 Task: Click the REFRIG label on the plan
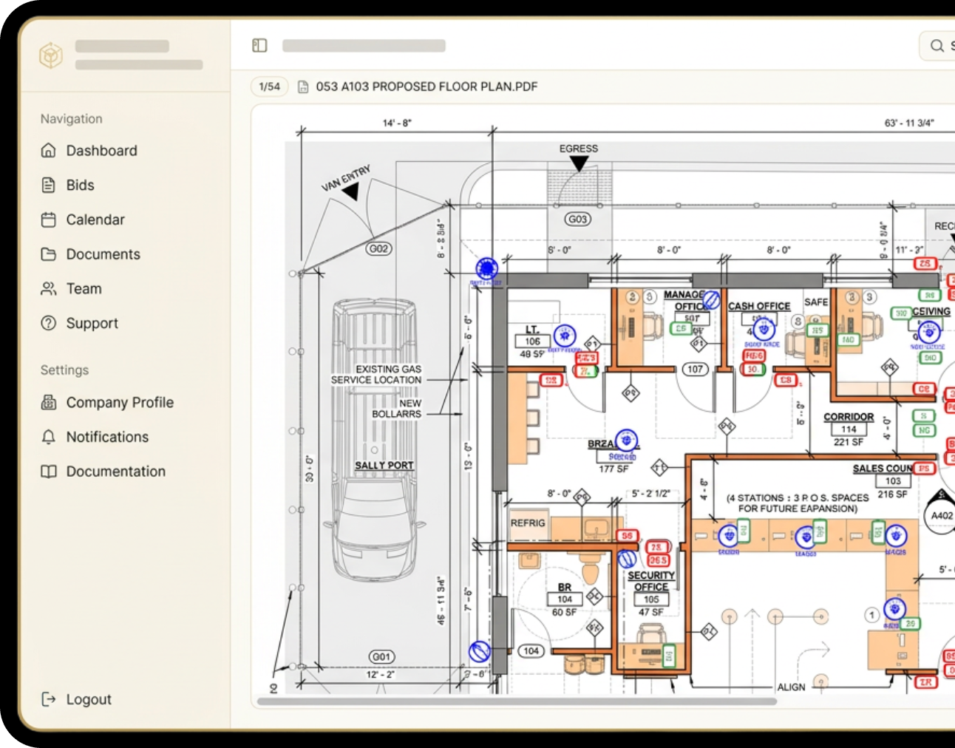coord(528,523)
